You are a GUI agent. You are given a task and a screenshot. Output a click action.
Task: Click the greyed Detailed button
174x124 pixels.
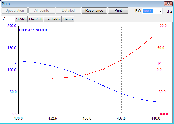pyautogui.click(x=68, y=11)
